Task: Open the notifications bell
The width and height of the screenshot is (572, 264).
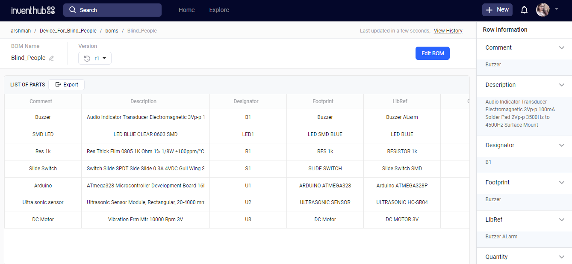Action: [524, 10]
